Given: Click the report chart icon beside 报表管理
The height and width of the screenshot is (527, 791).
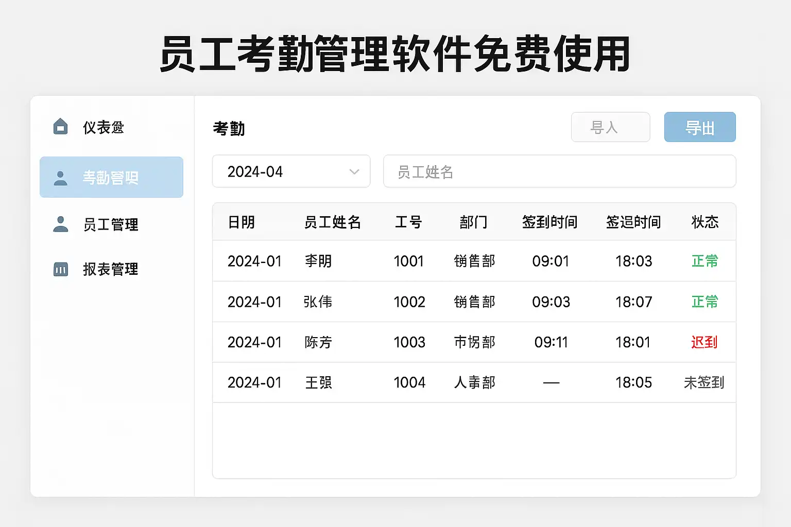Looking at the screenshot, I should 61,269.
